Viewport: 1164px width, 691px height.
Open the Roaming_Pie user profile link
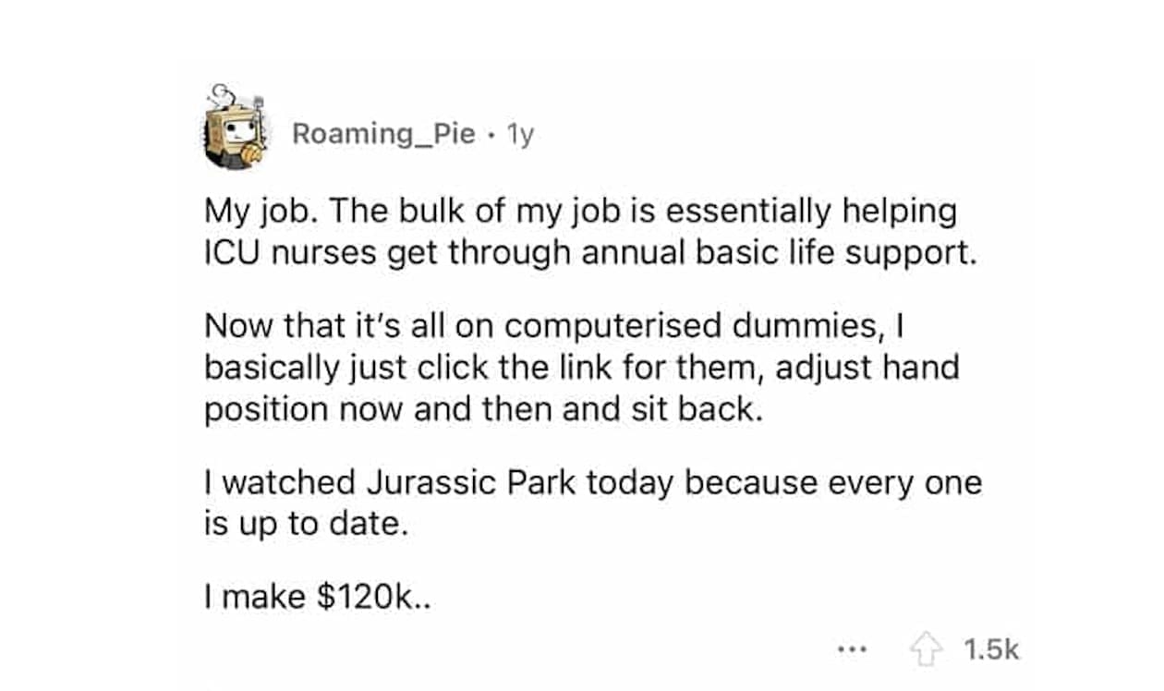pyautogui.click(x=383, y=134)
